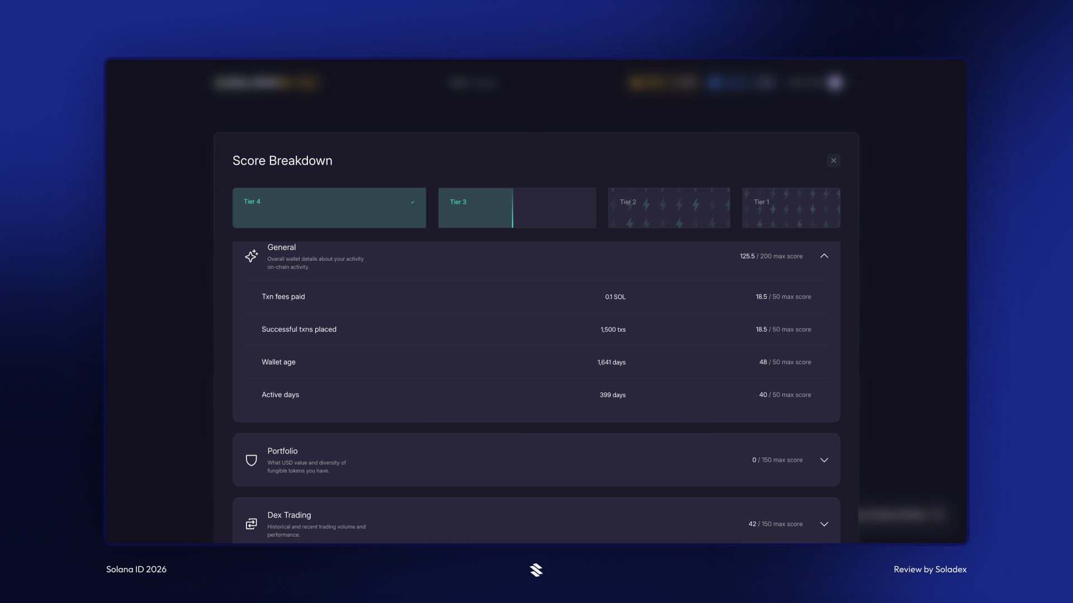Click the Wallet age row
1073x603 pixels.
click(x=536, y=362)
